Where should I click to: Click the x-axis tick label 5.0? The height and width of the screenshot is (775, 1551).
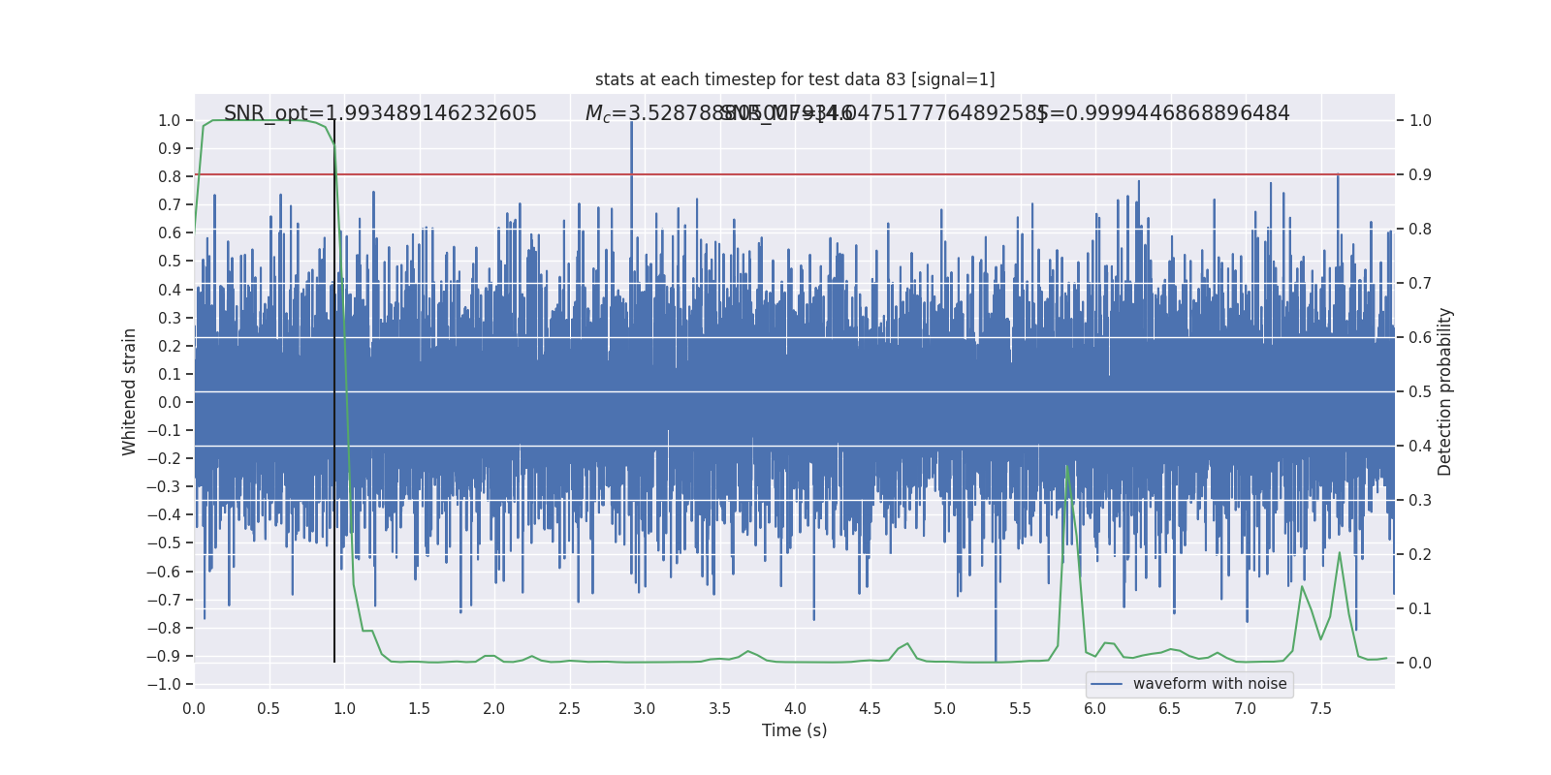pos(945,708)
